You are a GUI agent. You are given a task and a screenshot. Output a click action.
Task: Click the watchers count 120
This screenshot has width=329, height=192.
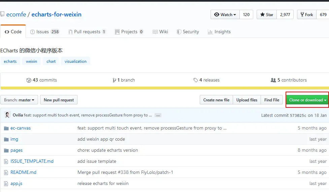(x=246, y=15)
